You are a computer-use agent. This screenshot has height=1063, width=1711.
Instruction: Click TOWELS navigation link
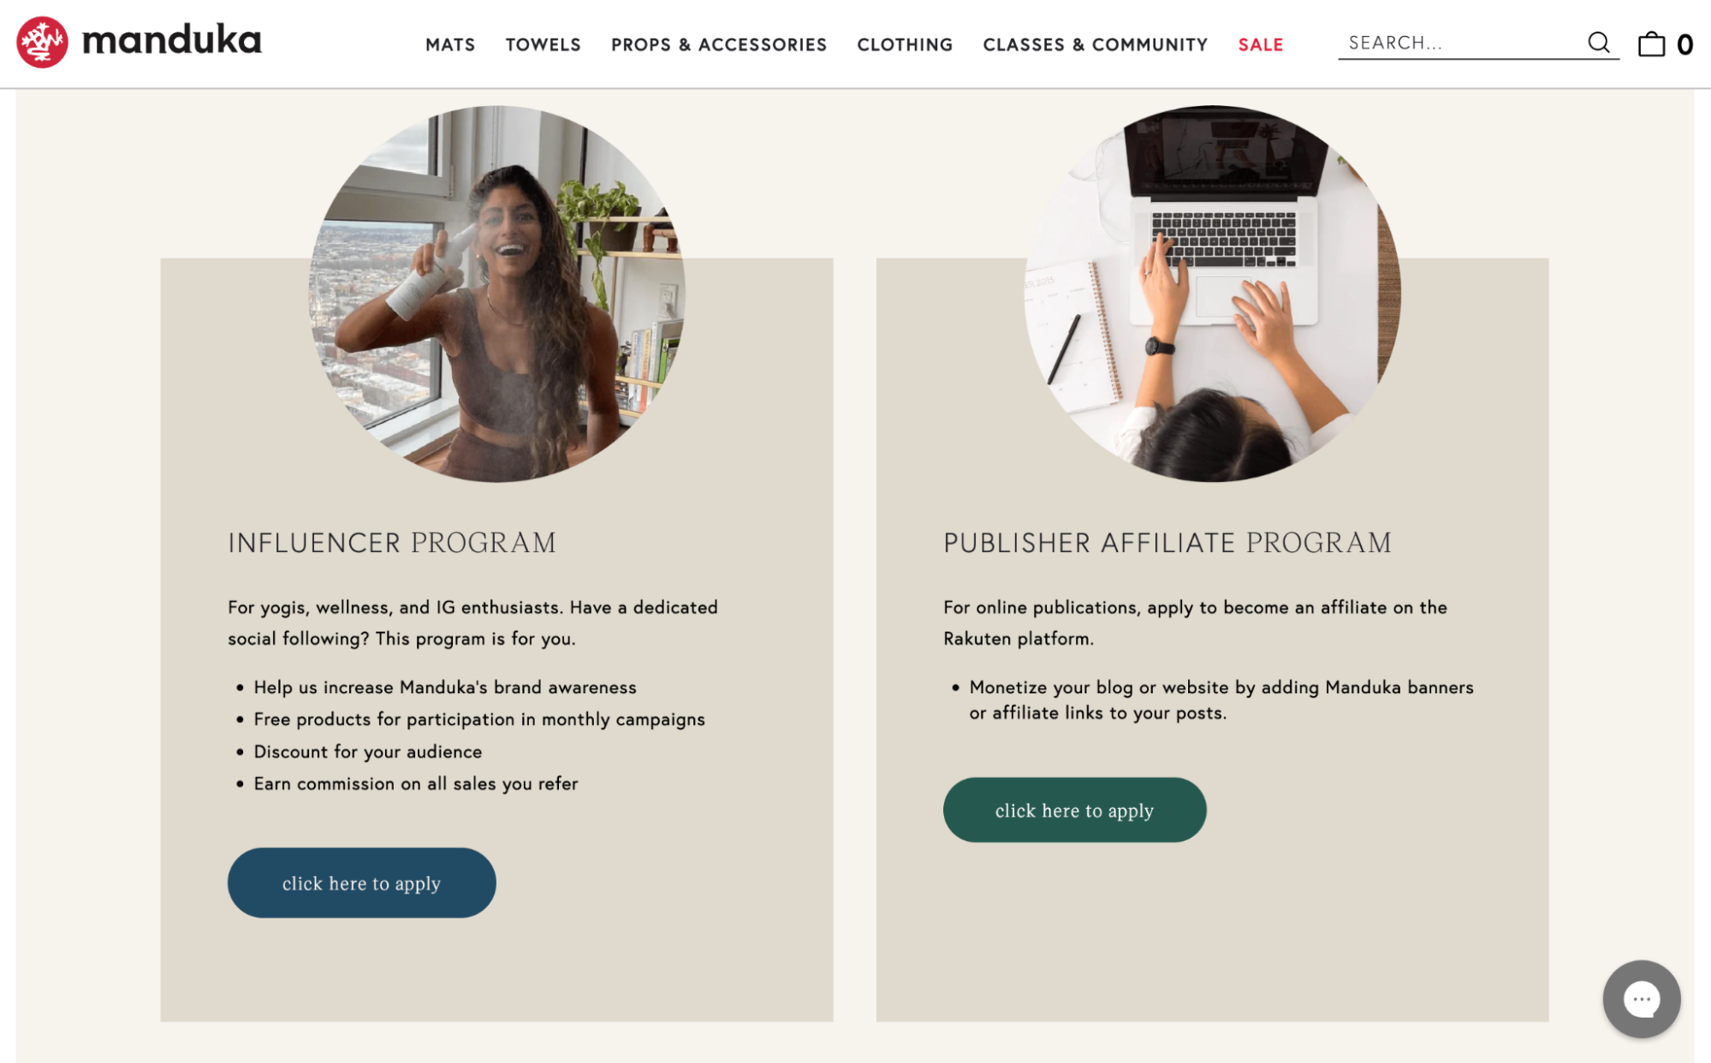[544, 45]
